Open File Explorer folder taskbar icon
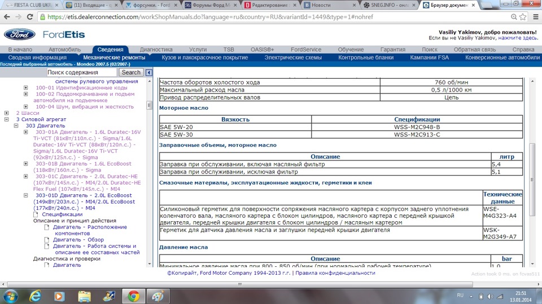 (x=84, y=296)
